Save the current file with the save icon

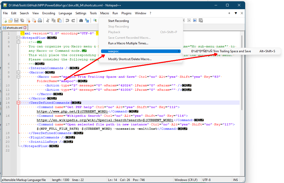click(16, 20)
